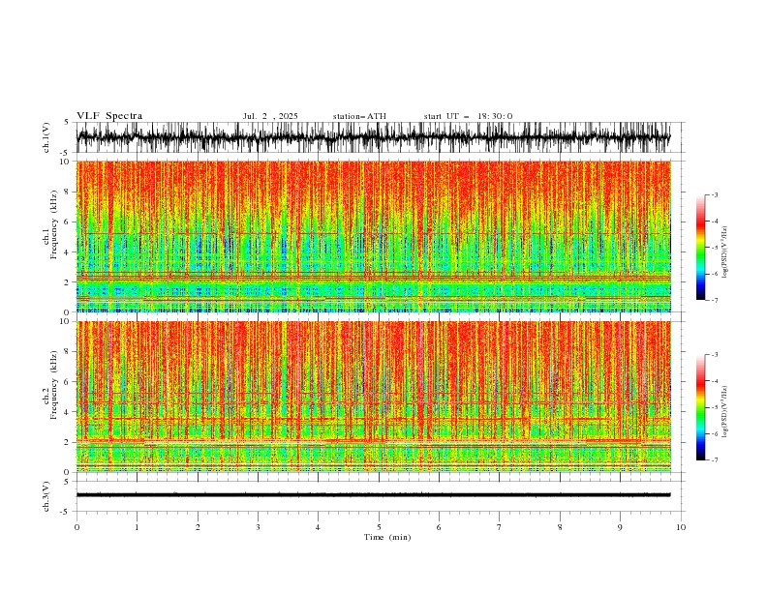Screen dimensions: 767x592
Task: Click time axis tick label 4
Action: [318, 527]
